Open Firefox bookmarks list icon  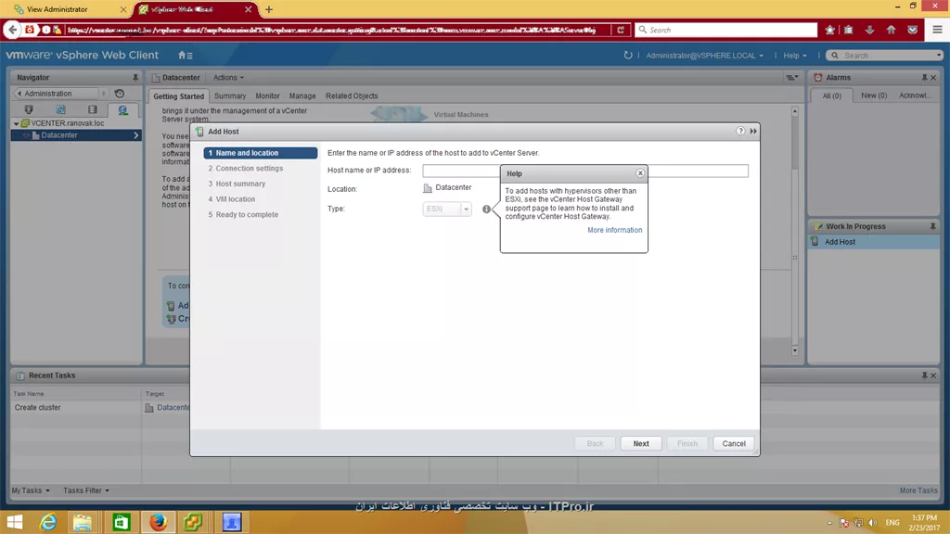(x=849, y=30)
